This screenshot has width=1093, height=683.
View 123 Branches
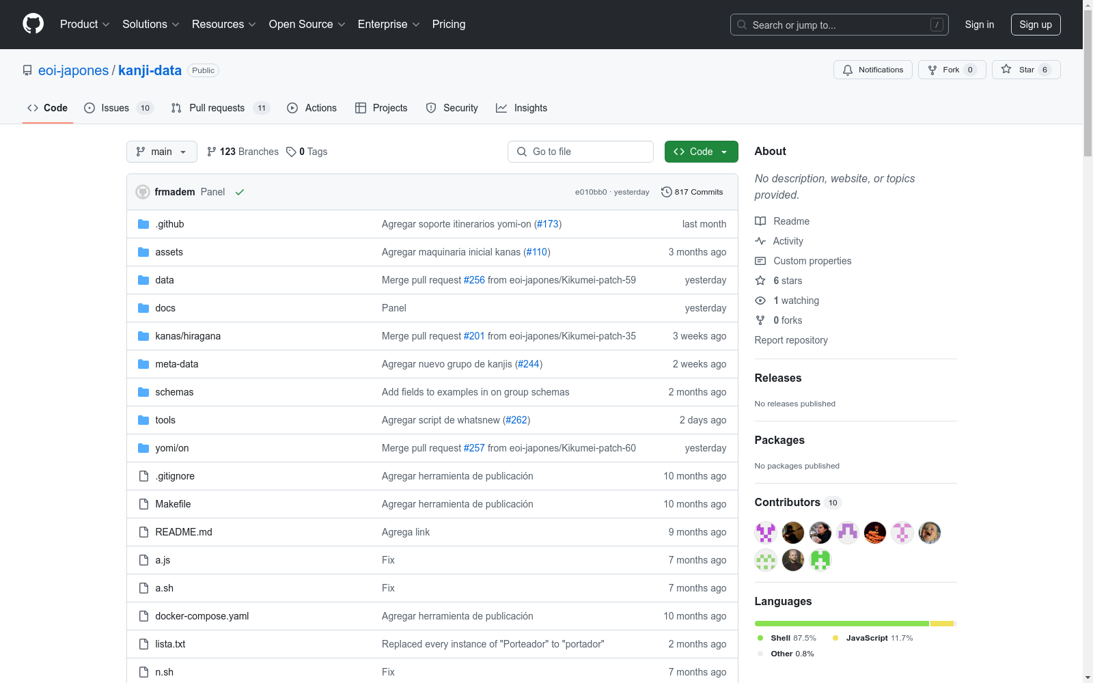tap(243, 152)
